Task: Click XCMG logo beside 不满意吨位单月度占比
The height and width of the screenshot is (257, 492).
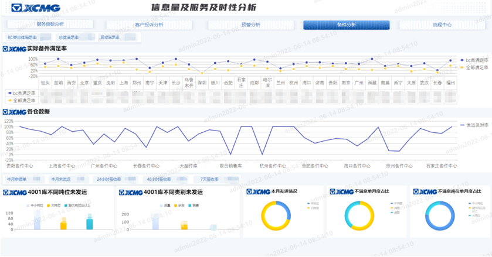Action: pos(425,191)
